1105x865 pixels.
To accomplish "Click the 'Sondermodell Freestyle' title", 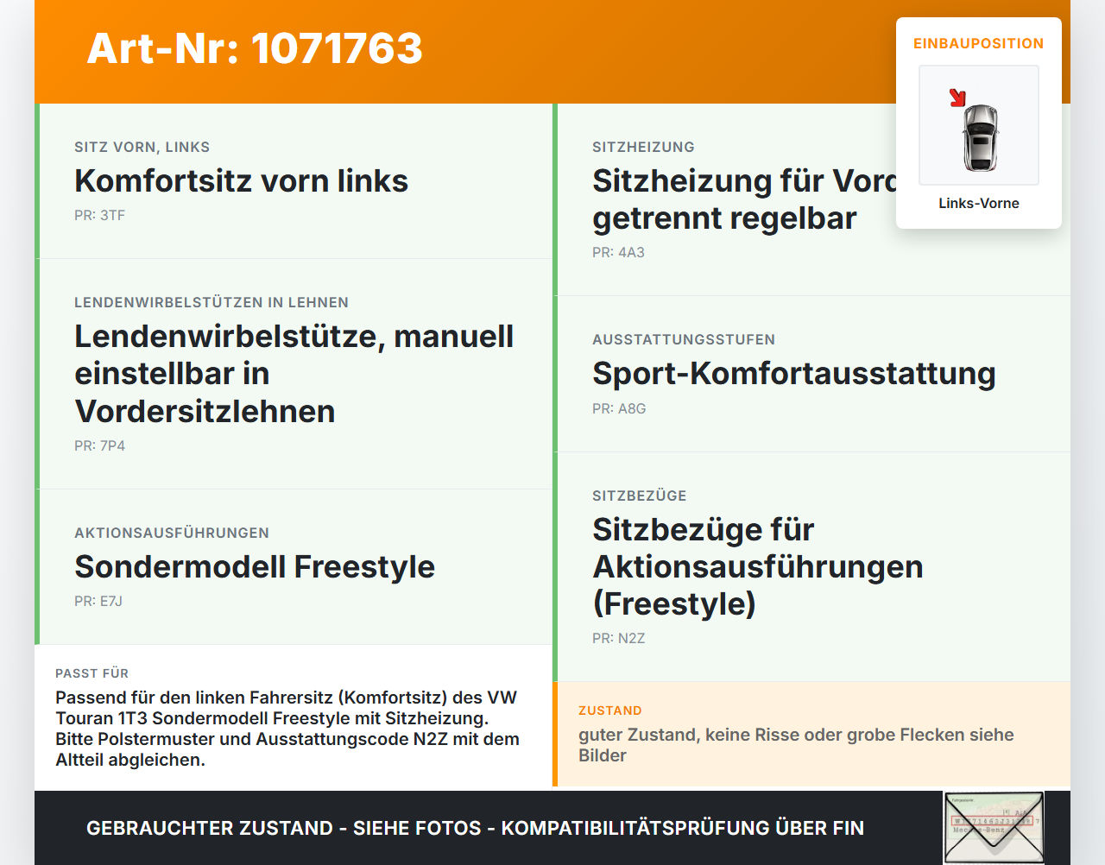I will (255, 567).
